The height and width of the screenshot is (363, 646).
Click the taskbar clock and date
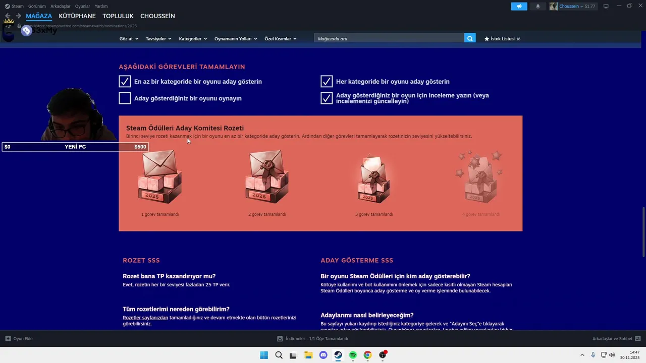(630, 355)
